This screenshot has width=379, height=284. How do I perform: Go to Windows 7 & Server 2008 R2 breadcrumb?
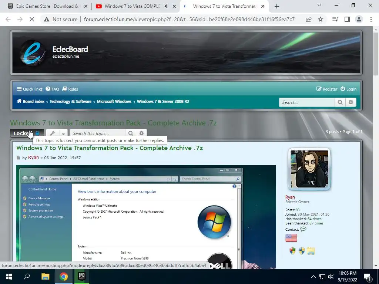[163, 101]
